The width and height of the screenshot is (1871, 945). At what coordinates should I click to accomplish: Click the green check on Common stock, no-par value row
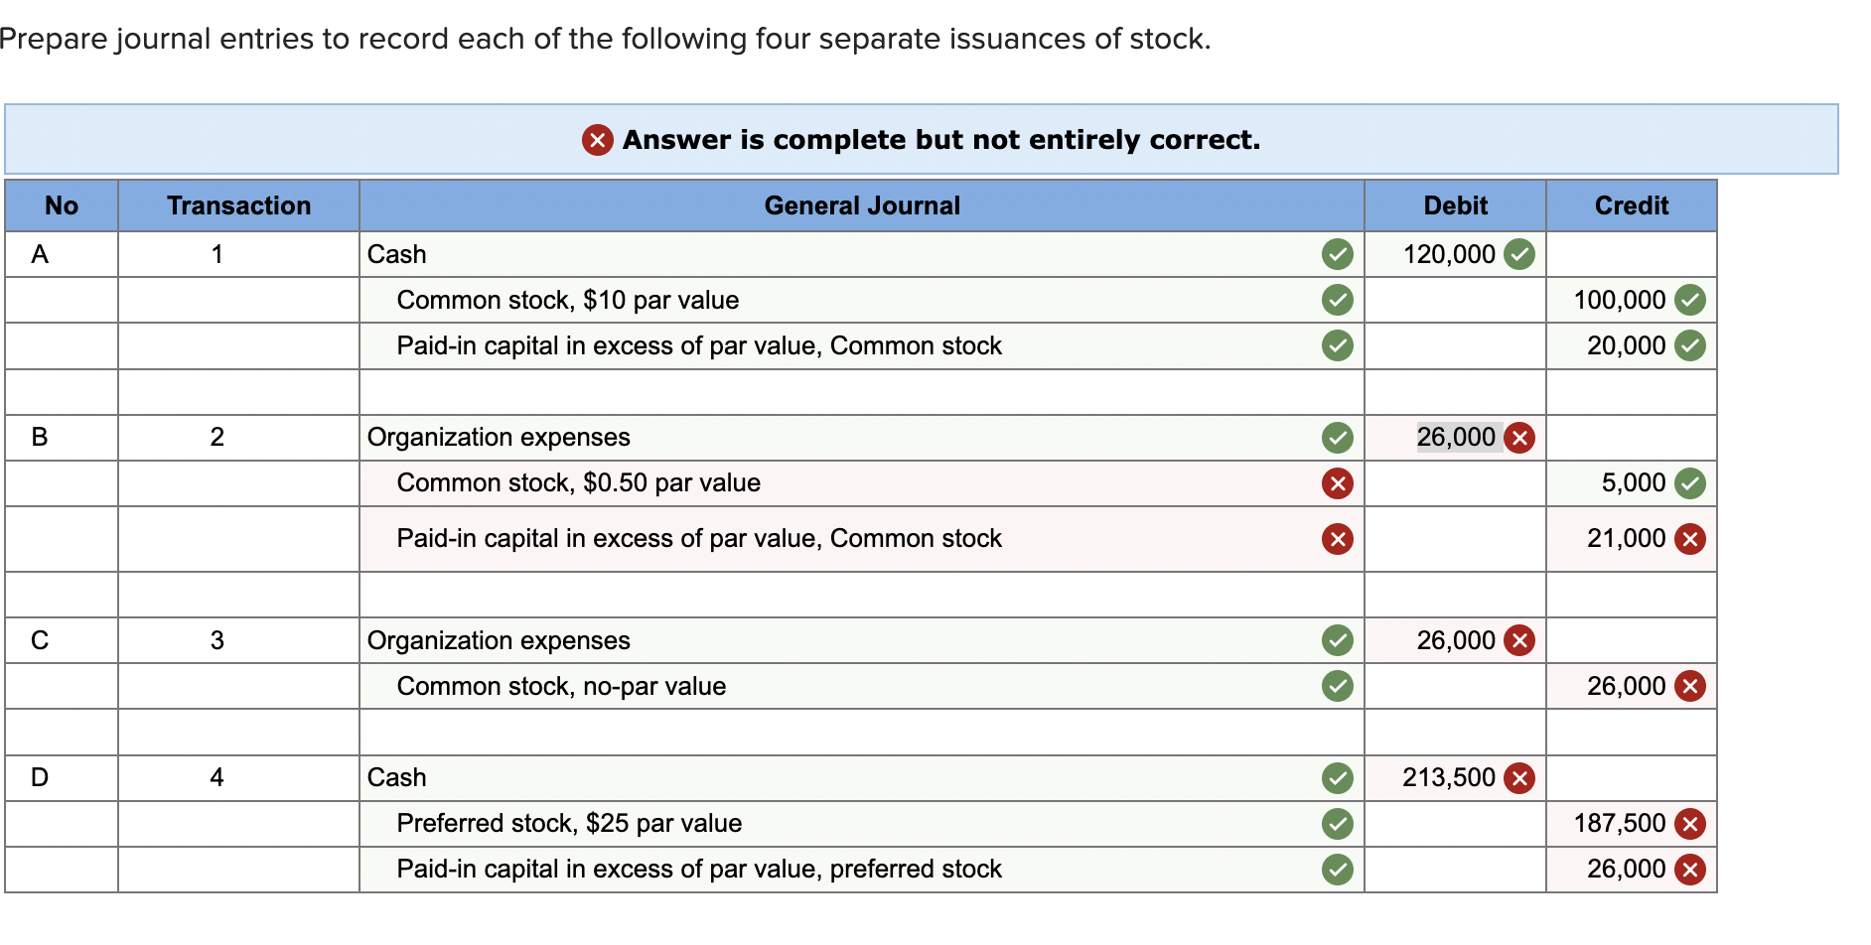point(1337,687)
